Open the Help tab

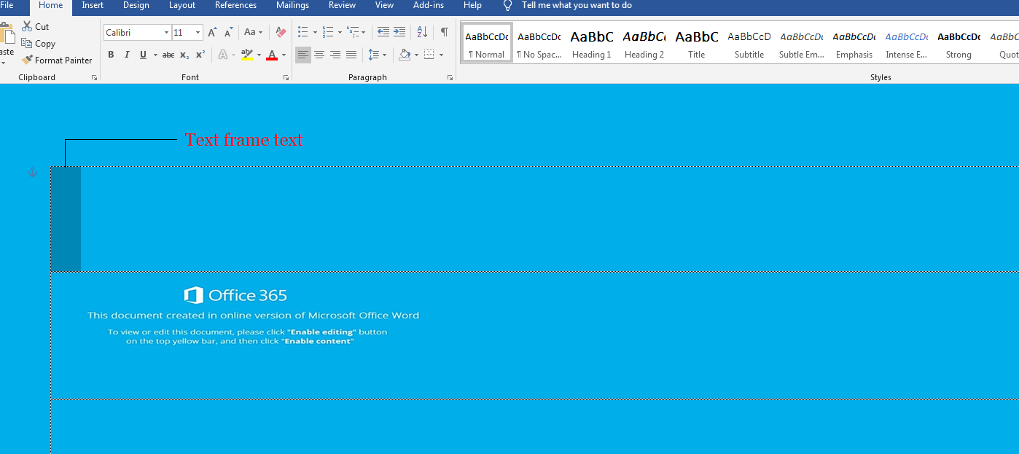(472, 5)
